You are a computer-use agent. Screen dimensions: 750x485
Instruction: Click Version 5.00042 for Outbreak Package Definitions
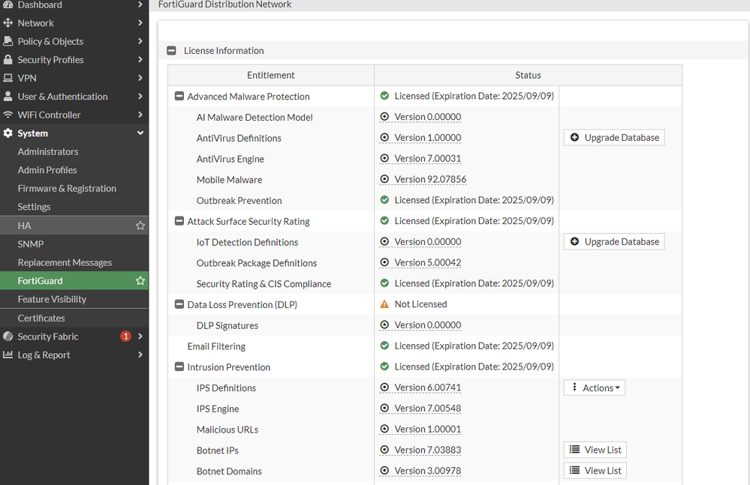[x=428, y=262]
